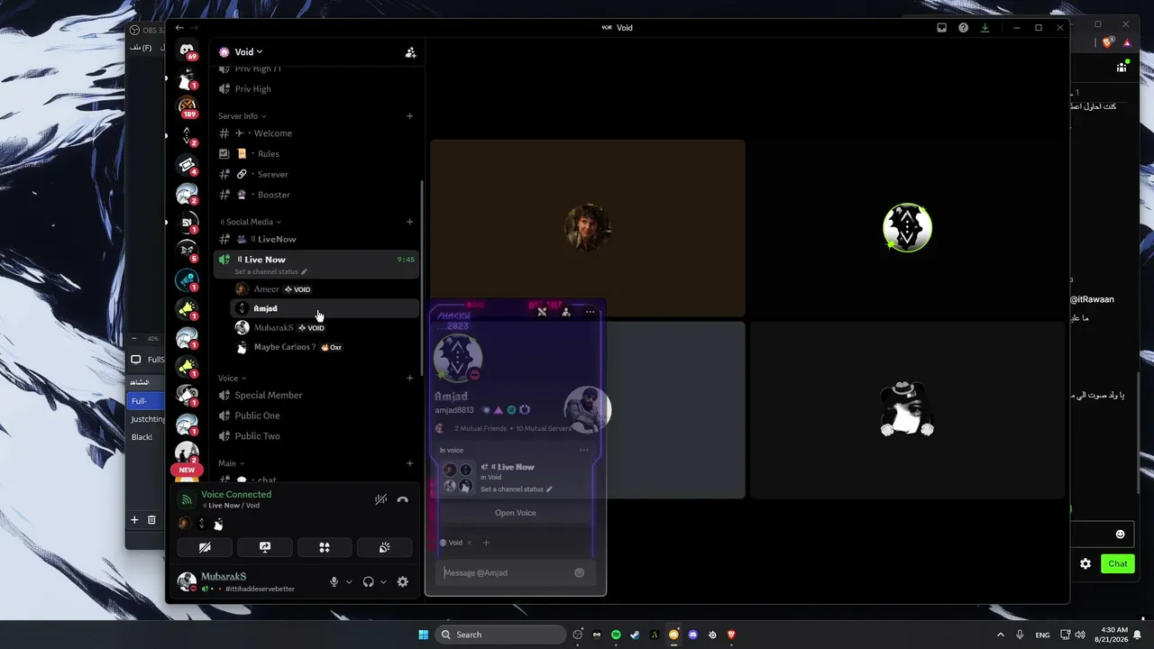Click Open Voice button in profile popup
The image size is (1154, 649).
click(x=516, y=513)
